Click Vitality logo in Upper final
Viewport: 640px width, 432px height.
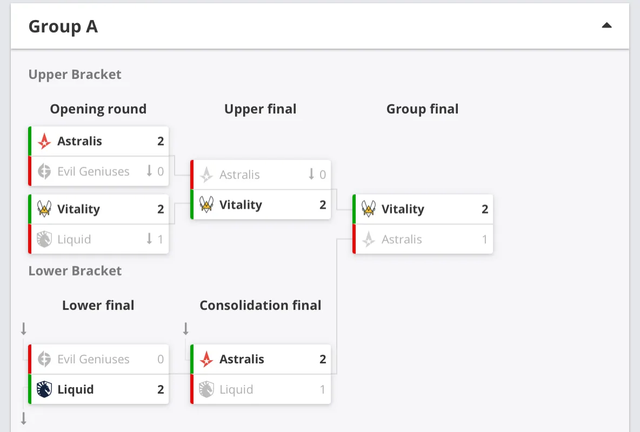pyautogui.click(x=206, y=204)
